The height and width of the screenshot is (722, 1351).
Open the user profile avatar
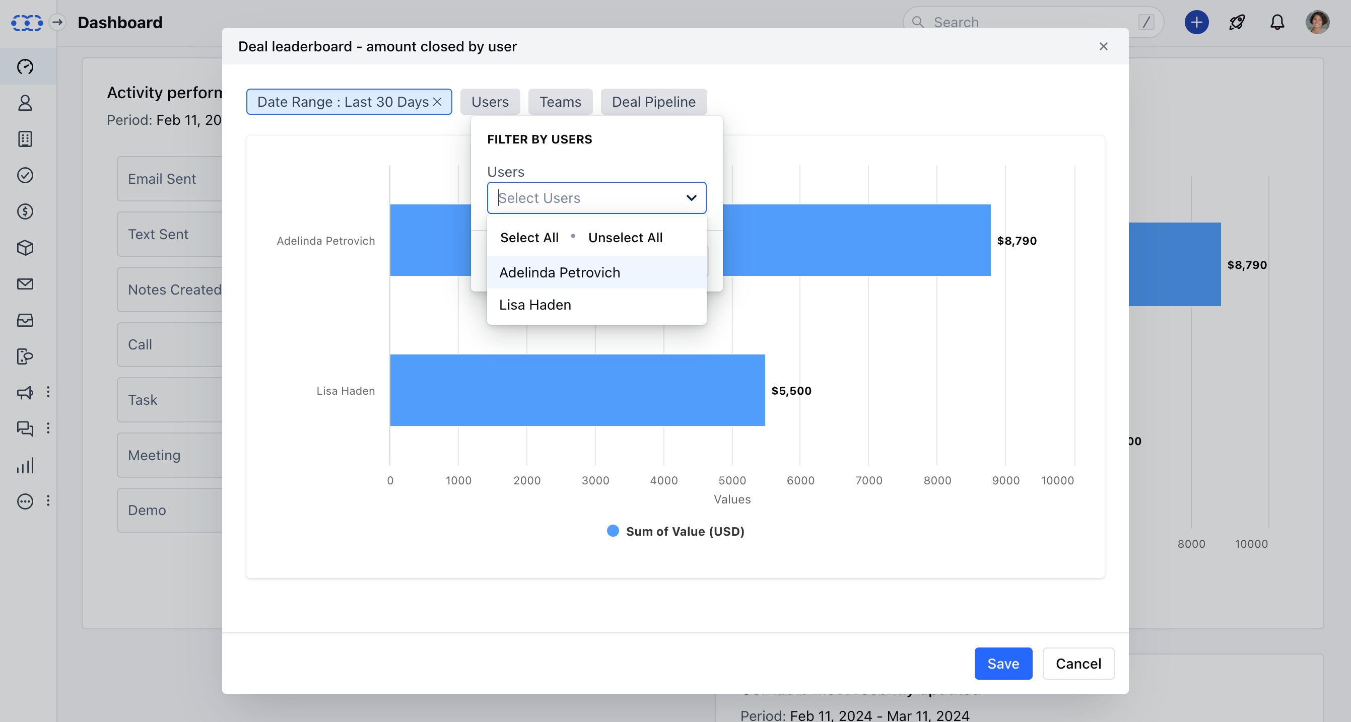1317,22
